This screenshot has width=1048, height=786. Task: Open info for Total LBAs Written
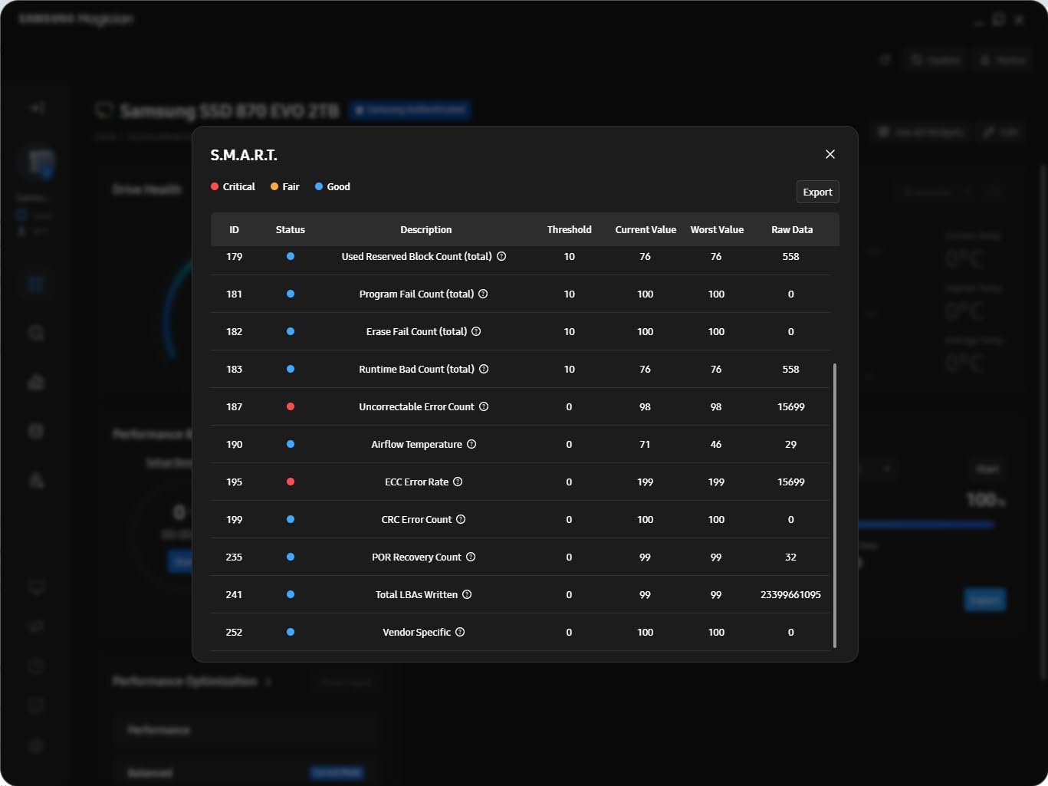[467, 594]
